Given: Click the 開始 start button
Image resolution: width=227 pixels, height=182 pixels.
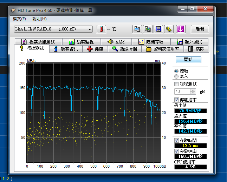Looking at the screenshot, I should click(188, 60).
